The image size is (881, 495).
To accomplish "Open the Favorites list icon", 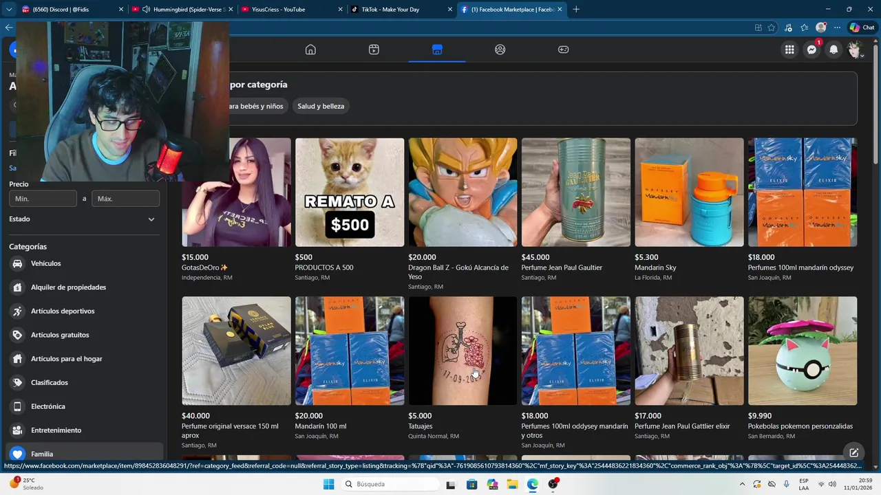I will 804,27.
